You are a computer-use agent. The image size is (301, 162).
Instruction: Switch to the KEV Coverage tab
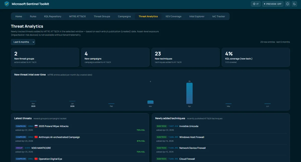[x=174, y=16]
